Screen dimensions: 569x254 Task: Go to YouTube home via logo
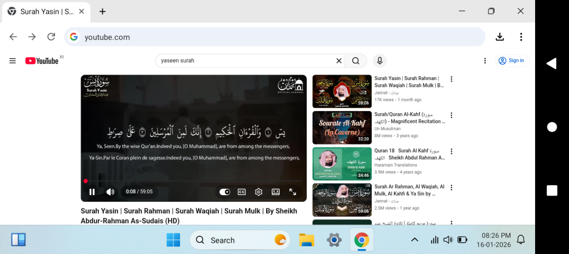coord(42,61)
